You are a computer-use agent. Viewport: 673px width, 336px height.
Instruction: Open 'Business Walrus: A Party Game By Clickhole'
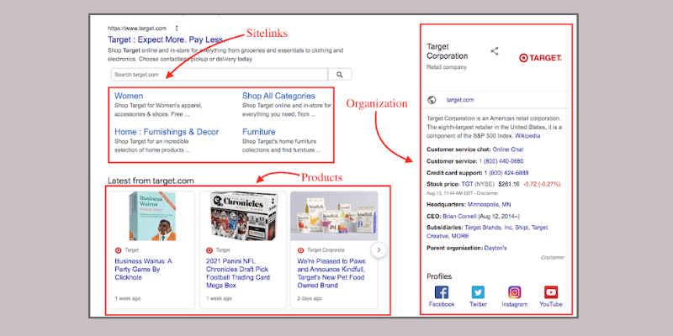point(143,269)
